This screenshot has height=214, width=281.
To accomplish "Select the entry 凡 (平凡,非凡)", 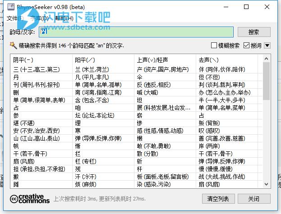I will coord(92,77).
